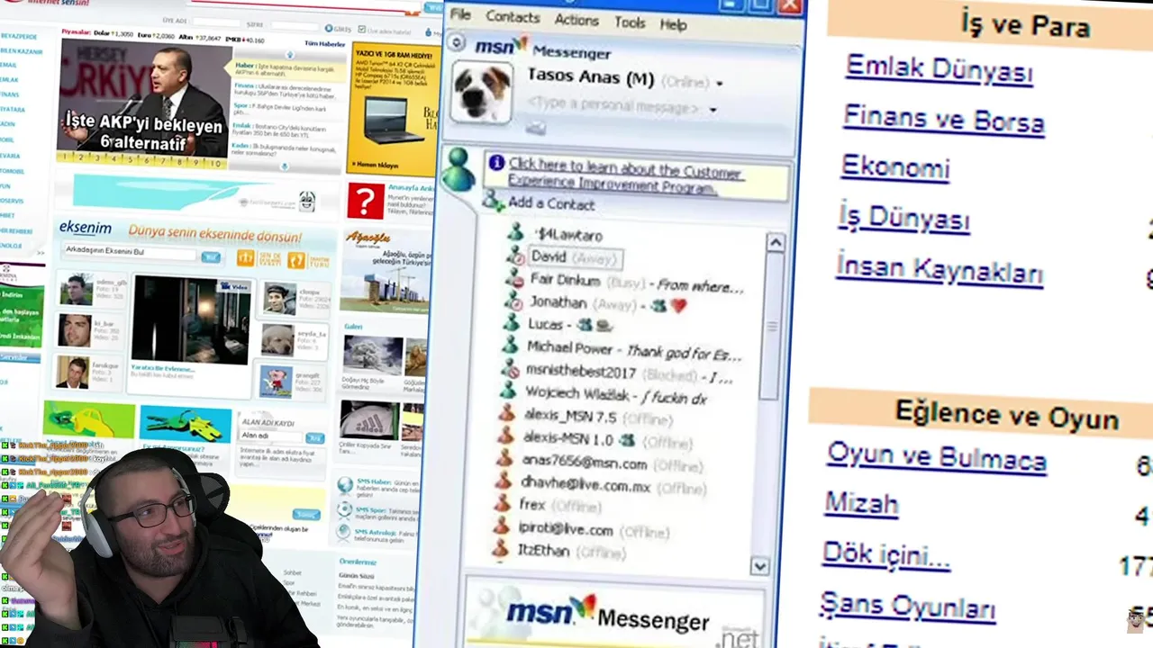Open the Customer Experience Improvement Program link
The image size is (1153, 648).
pos(625,176)
